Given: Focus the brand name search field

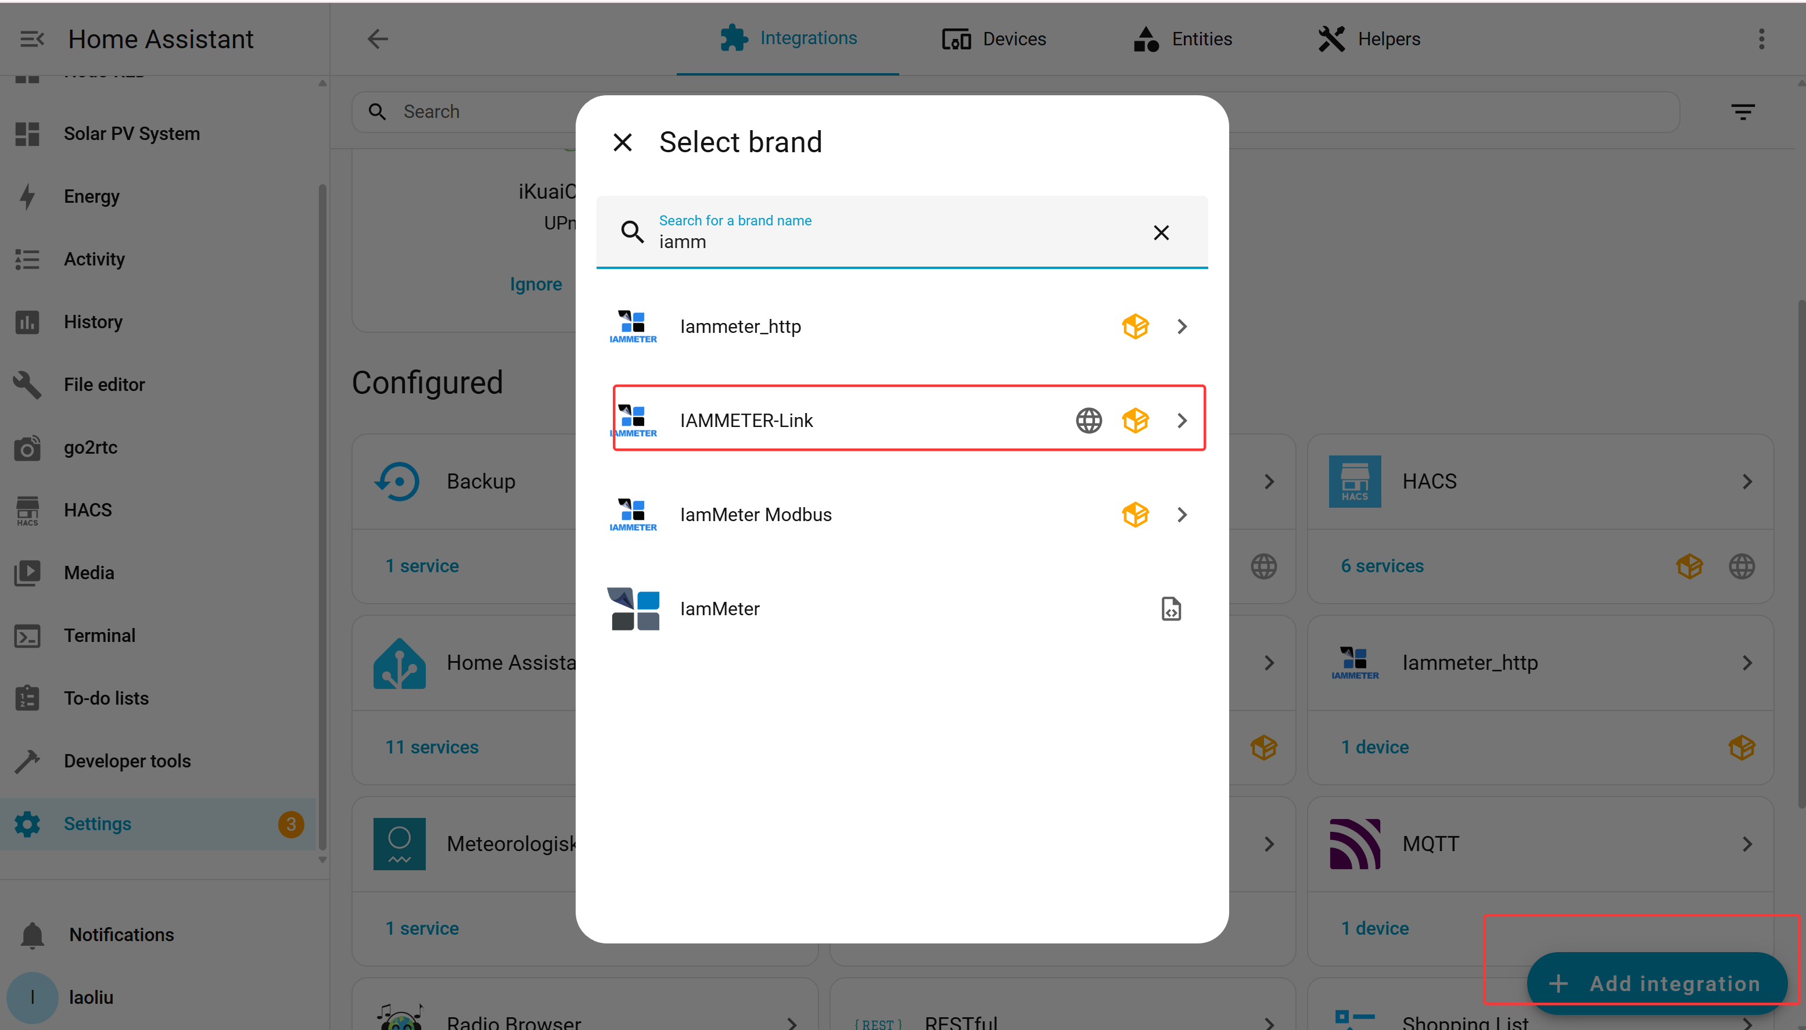Looking at the screenshot, I should (902, 232).
